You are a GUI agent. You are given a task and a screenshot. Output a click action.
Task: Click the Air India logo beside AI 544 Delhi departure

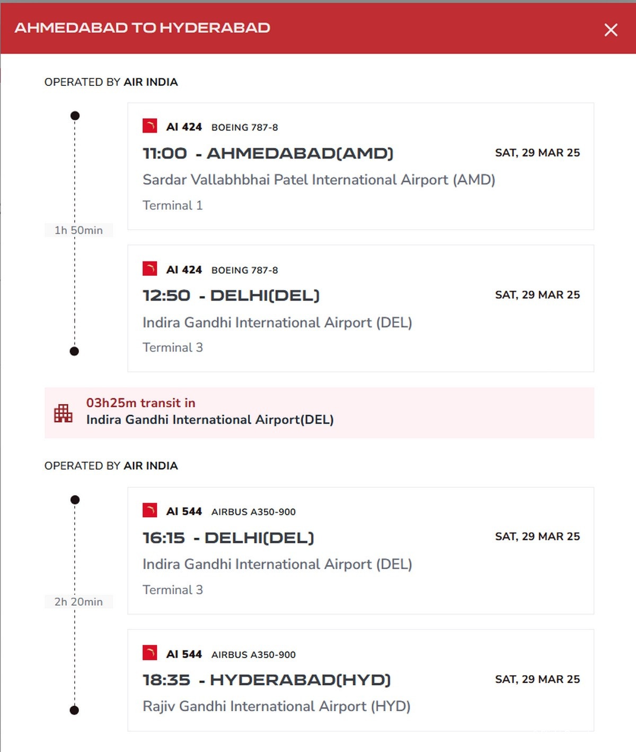pos(150,511)
